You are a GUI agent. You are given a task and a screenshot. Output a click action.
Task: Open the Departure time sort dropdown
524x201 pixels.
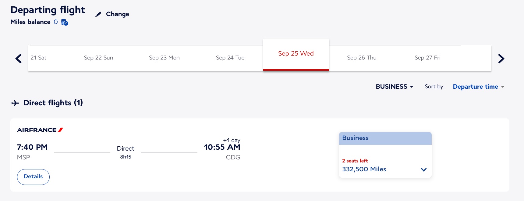[476, 87]
